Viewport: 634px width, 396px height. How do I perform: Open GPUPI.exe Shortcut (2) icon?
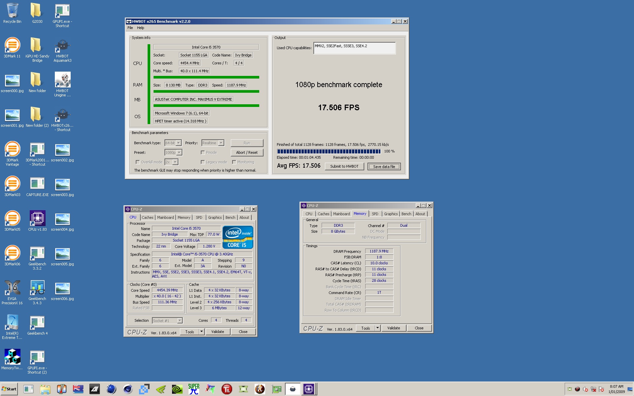tap(37, 362)
